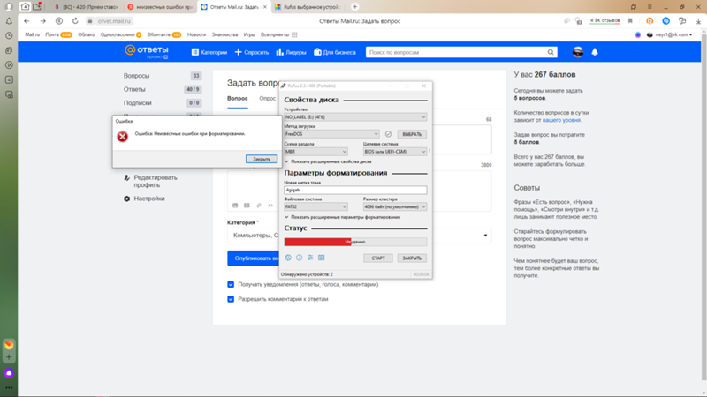Open the Файловая система FAT32 dropdown
The width and height of the screenshot is (707, 397).
click(315, 207)
